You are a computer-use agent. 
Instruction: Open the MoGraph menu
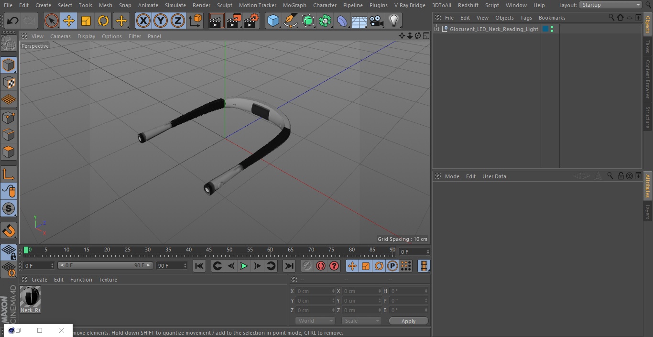coord(294,5)
